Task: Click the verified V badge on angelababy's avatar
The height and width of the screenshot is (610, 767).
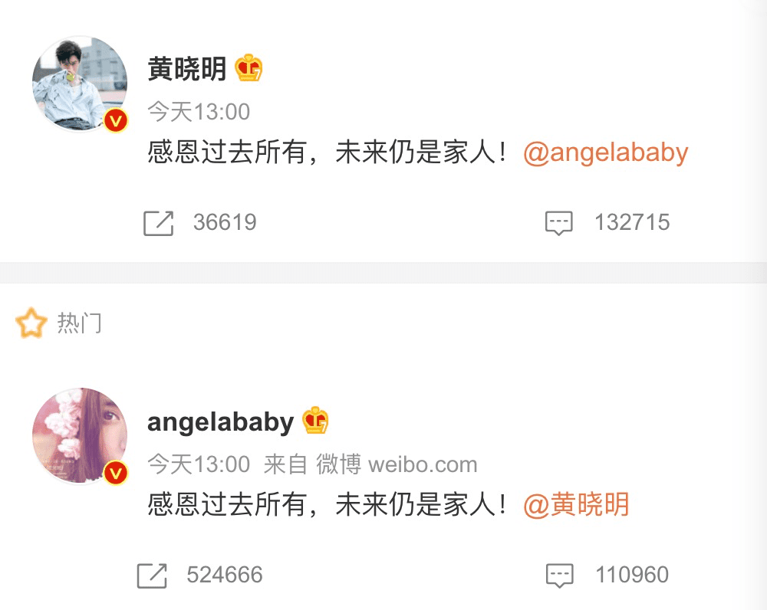Action: (x=116, y=473)
